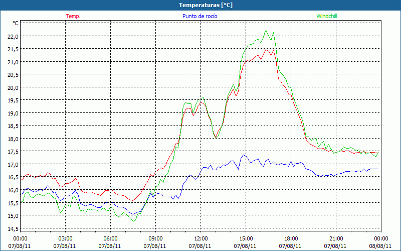Viewport: 401px width, 251px height.
Task: Click the 19,0 y-axis value
Action: click(x=14, y=113)
